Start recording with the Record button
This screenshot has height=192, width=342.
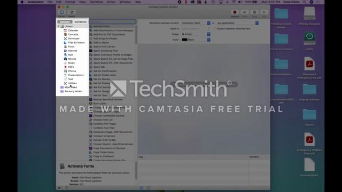click(235, 13)
